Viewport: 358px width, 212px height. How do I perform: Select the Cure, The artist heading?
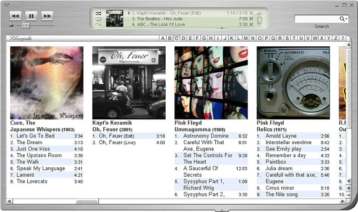tap(22, 123)
